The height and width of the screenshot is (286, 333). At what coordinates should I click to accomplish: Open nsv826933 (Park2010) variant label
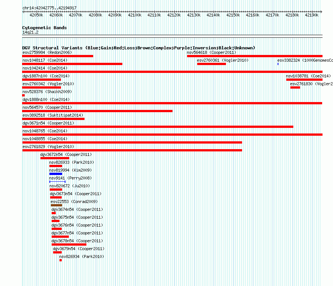pos(71,162)
